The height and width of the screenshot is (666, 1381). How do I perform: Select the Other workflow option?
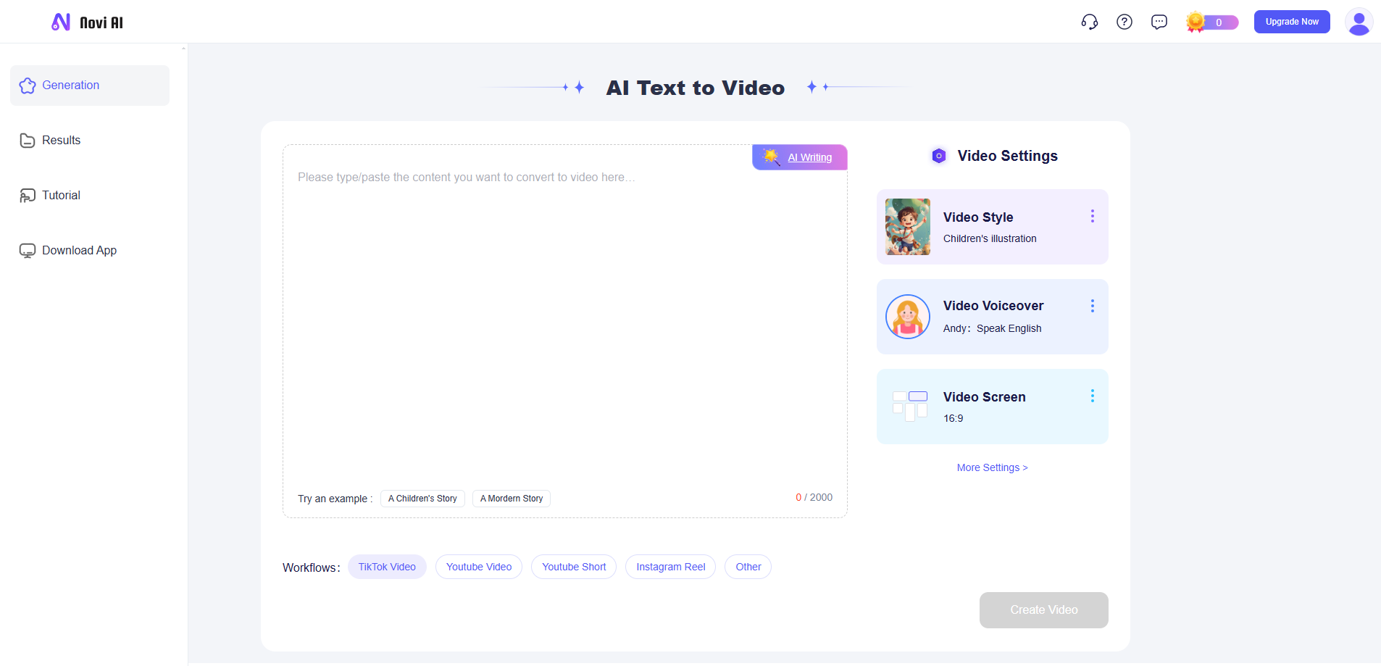click(748, 567)
